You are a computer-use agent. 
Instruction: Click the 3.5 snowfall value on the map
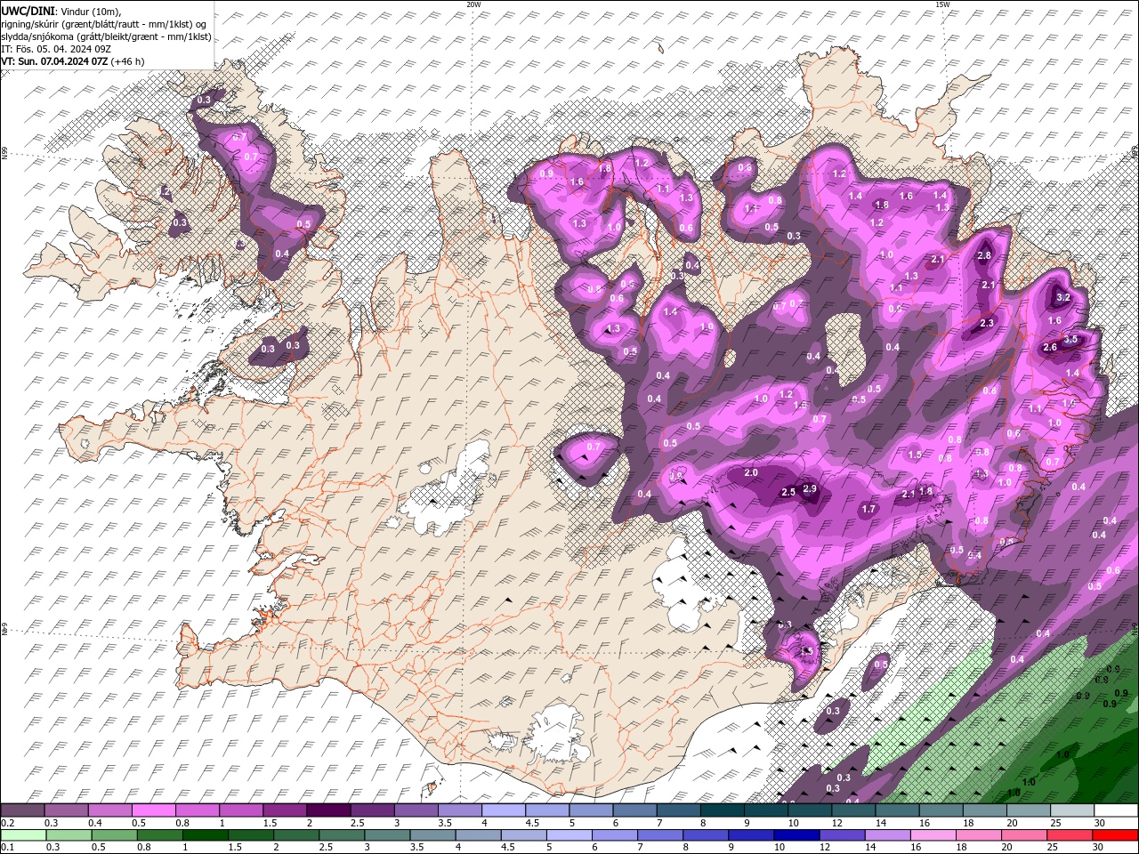(x=1071, y=339)
